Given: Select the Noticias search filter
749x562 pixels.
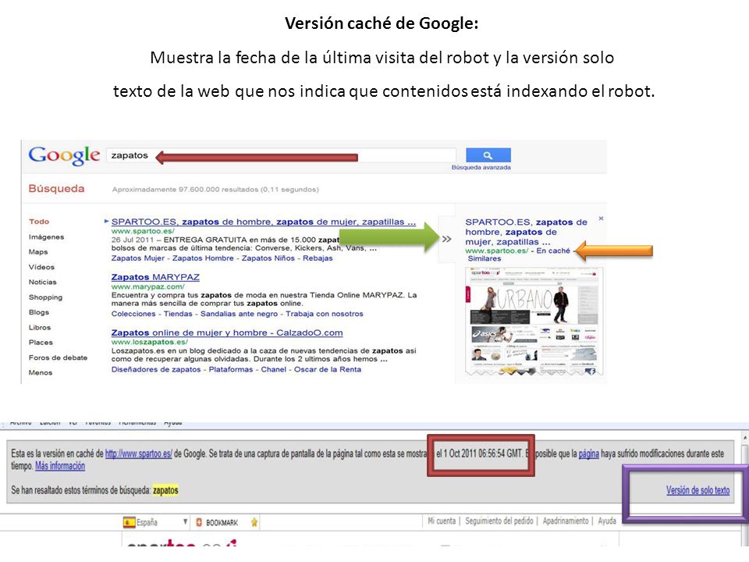Looking at the screenshot, I should [x=42, y=282].
